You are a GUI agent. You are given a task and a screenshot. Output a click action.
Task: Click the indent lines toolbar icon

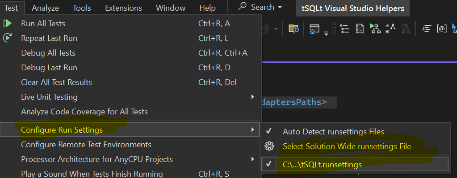pos(427,28)
